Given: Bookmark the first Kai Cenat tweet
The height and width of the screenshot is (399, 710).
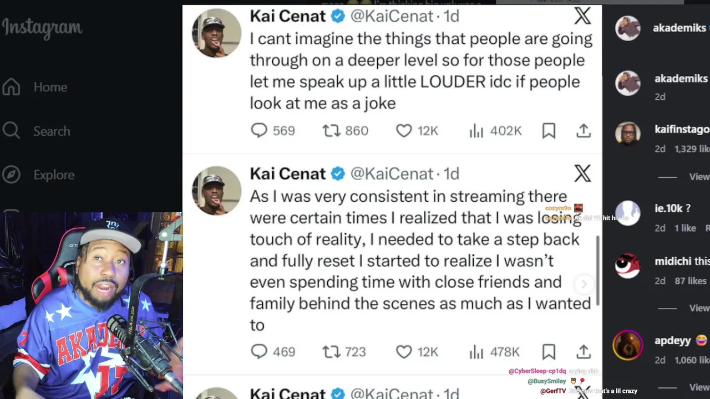Looking at the screenshot, I should coord(549,130).
